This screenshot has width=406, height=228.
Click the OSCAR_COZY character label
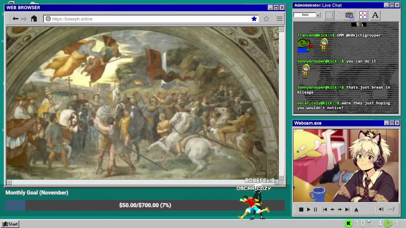click(x=254, y=188)
